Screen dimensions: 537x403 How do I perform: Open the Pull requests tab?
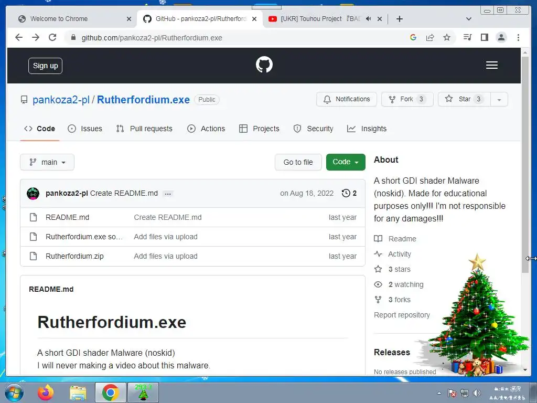144,129
